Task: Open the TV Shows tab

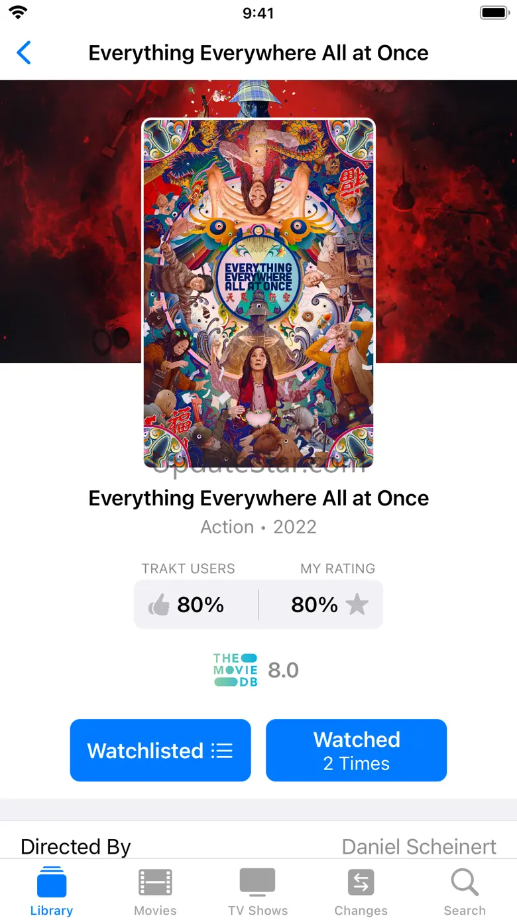Action: click(x=258, y=891)
